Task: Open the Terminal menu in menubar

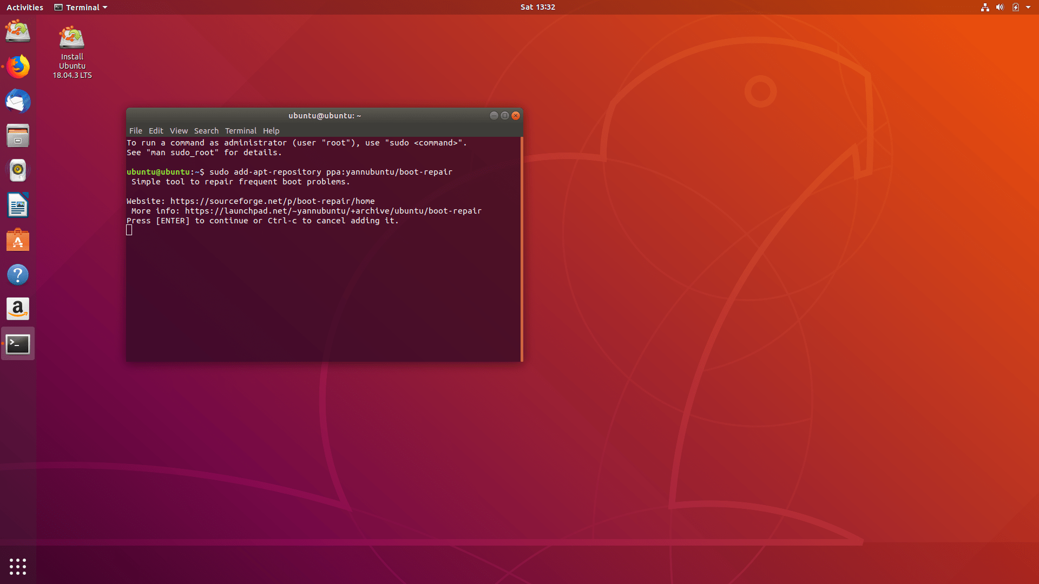Action: pos(240,131)
